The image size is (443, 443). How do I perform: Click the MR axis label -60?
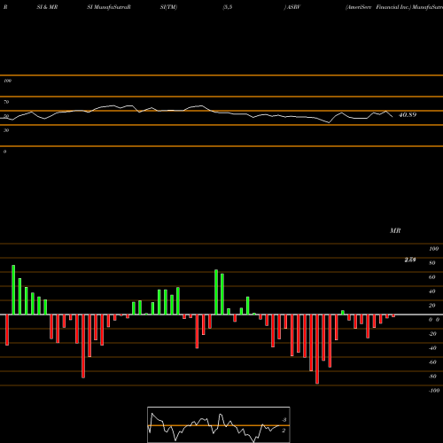click(432, 362)
